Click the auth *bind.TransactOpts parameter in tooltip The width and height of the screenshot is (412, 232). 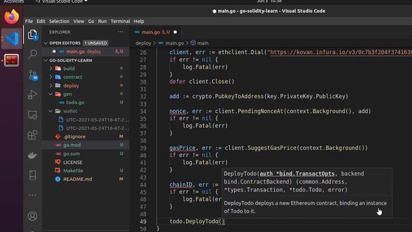coord(297,173)
